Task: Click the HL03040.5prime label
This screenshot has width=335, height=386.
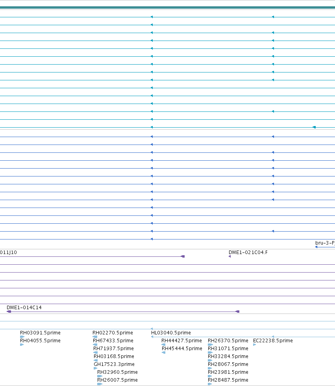Action: coord(171,332)
